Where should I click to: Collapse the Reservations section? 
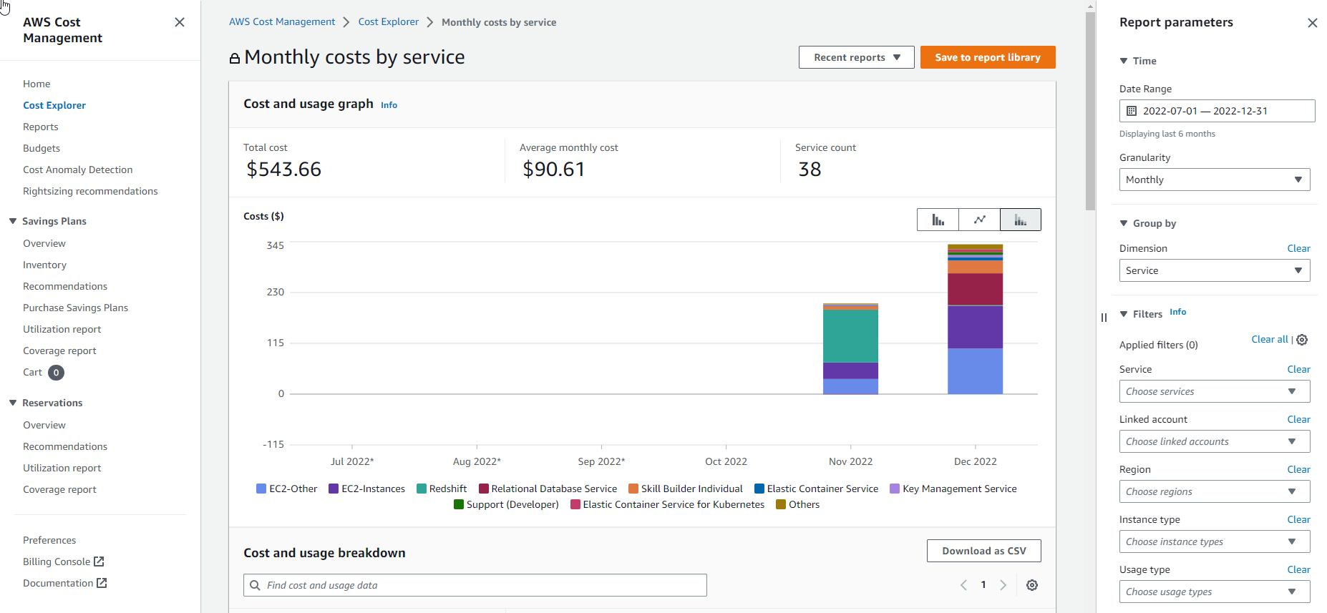[x=13, y=403]
